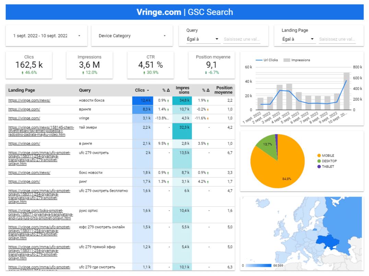Click Iceland on the map
This screenshot has height=276, width=369.
[263, 203]
